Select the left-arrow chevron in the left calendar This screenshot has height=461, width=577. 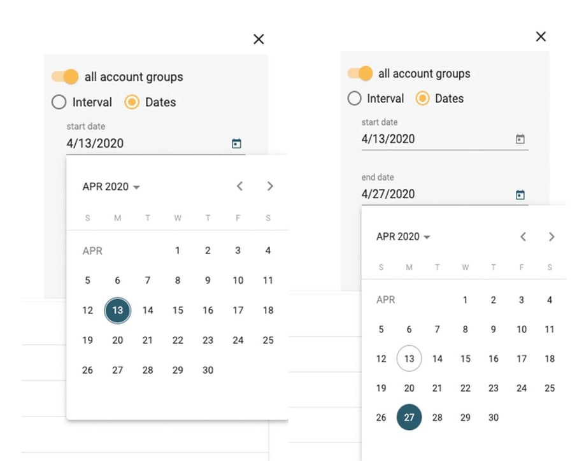coord(239,186)
